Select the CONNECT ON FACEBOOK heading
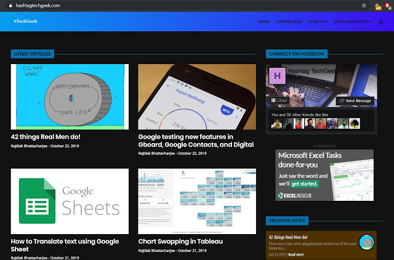The width and height of the screenshot is (394, 260). coord(297,54)
